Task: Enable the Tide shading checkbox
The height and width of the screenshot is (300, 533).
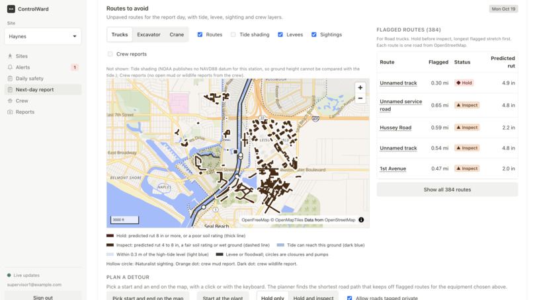Action: pyautogui.click(x=233, y=34)
